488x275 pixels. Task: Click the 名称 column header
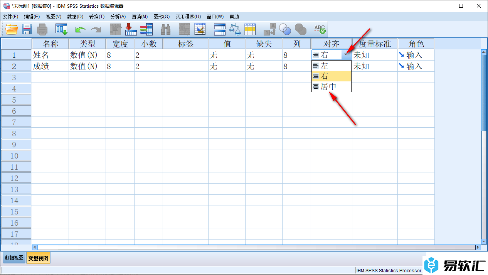pyautogui.click(x=50, y=44)
